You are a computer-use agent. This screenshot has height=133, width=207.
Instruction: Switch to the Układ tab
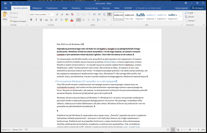click(65, 8)
